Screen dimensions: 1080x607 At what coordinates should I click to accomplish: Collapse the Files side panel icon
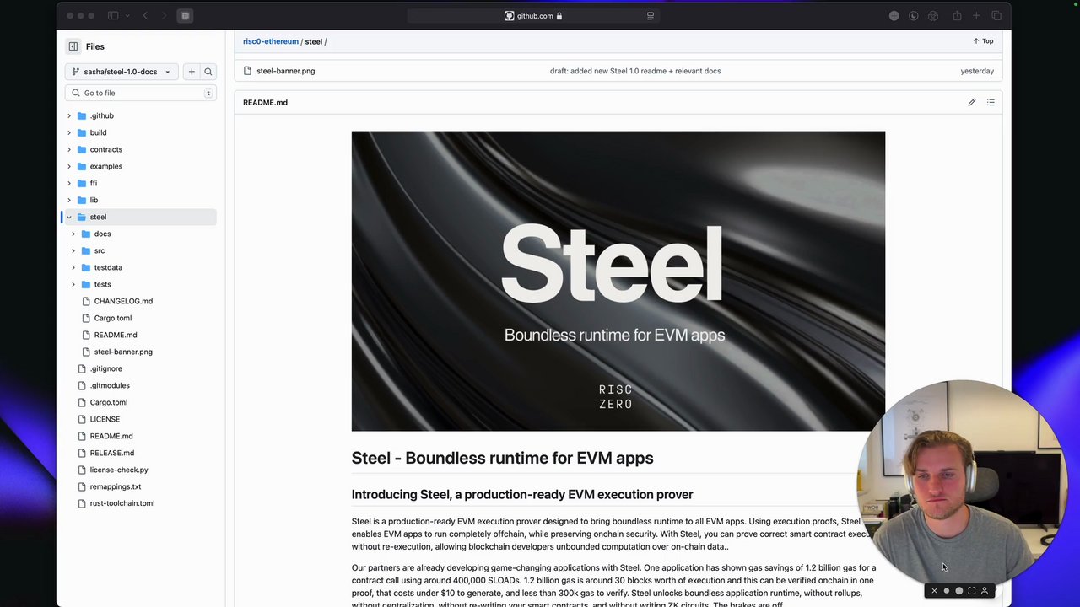(x=73, y=46)
